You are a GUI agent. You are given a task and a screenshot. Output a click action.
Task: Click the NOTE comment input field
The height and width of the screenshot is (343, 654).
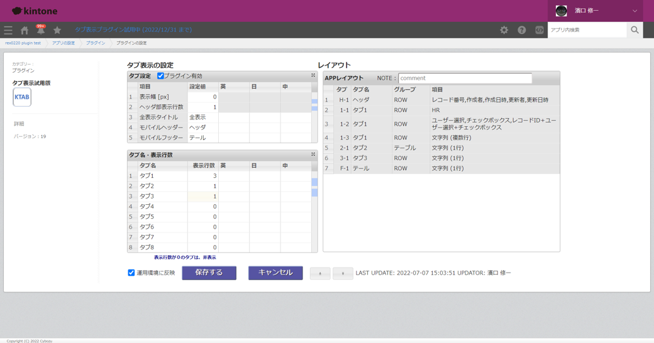(x=465, y=78)
